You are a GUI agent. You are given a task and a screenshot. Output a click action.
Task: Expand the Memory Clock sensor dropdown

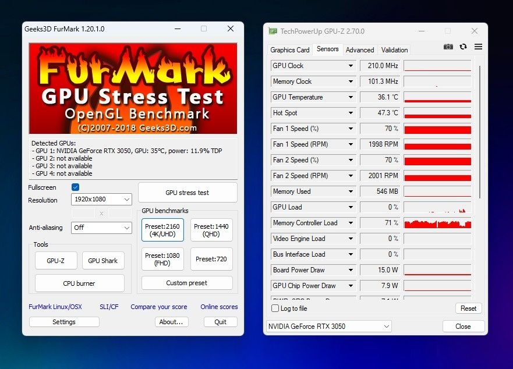(x=351, y=81)
